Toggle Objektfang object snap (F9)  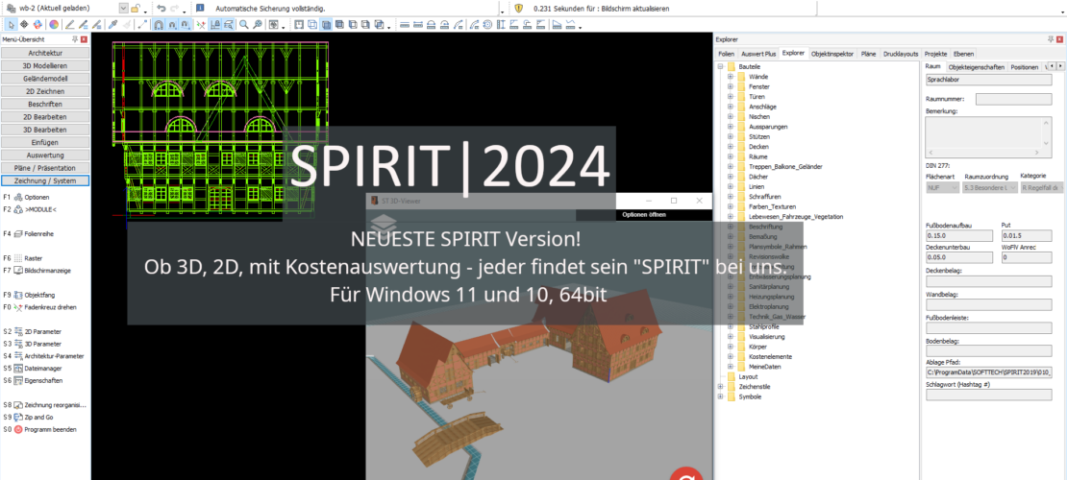tap(19, 295)
